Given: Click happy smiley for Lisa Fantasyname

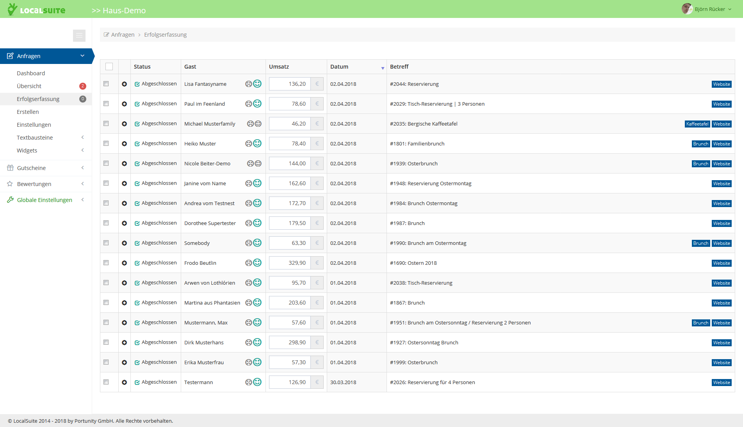Looking at the screenshot, I should [257, 84].
